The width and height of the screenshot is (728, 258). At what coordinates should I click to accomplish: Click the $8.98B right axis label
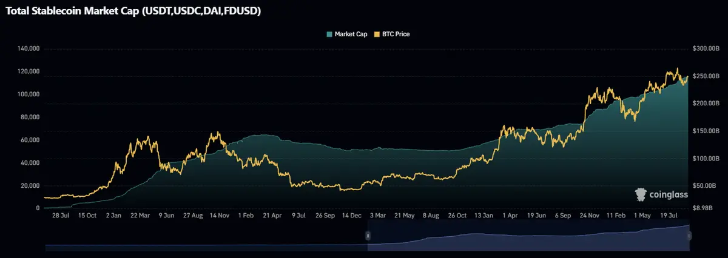pos(703,208)
